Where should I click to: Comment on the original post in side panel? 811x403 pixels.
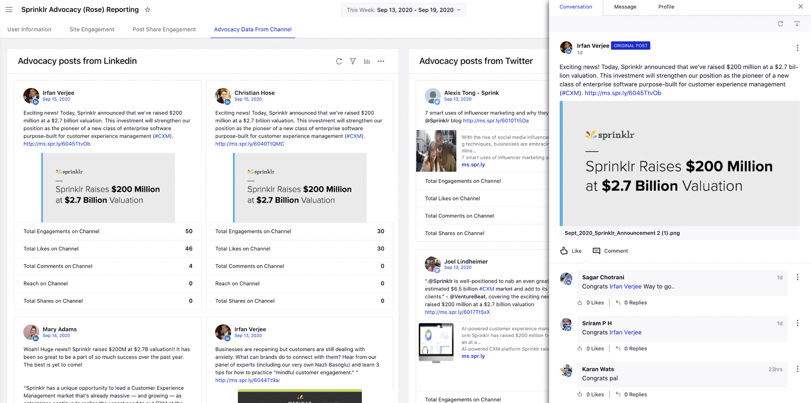coord(610,251)
